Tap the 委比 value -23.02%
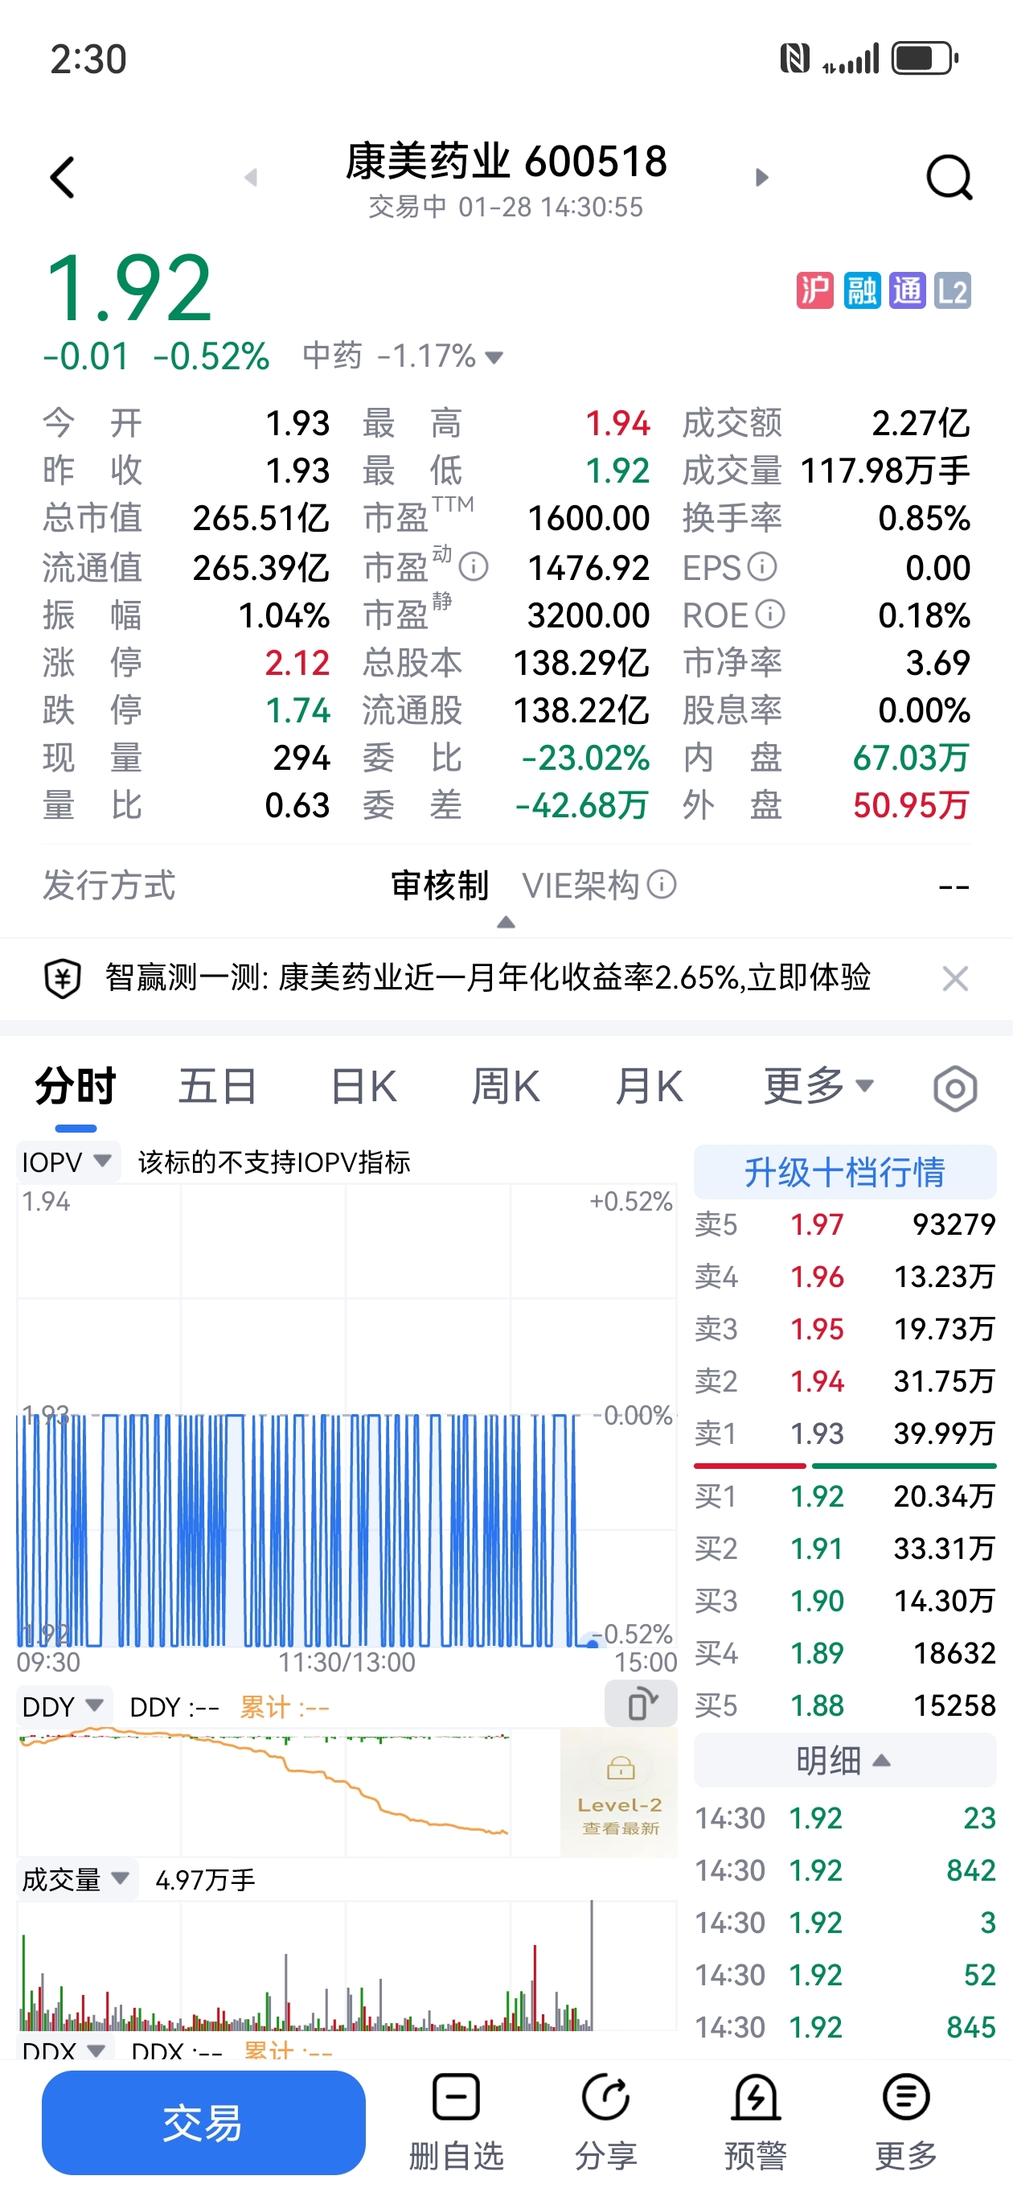1013x2188 pixels. (586, 758)
